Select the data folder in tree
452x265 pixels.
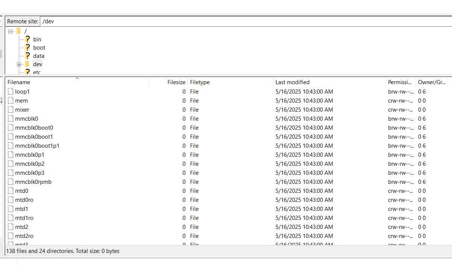[39, 56]
